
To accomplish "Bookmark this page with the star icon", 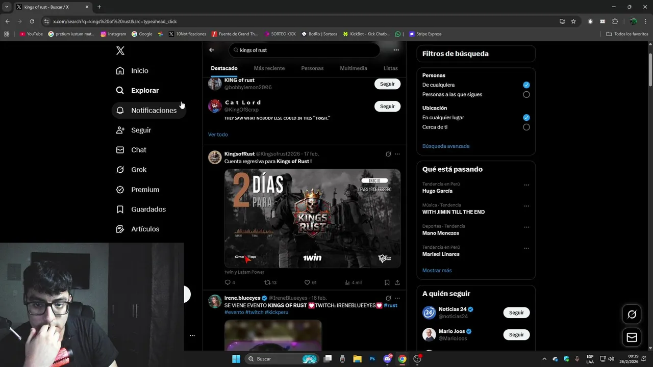I will tap(573, 21).
